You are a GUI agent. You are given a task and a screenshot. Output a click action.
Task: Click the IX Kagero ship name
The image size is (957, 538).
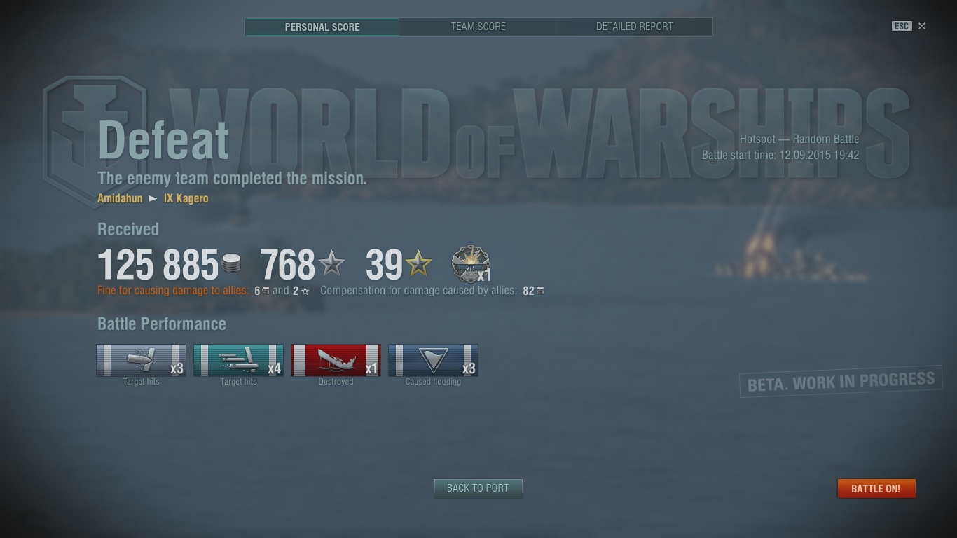tap(186, 198)
